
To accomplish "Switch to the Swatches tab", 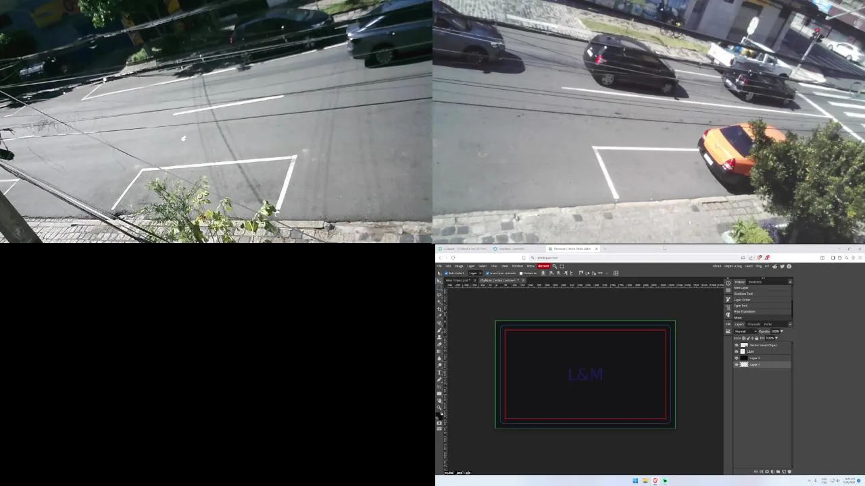I will pos(755,281).
